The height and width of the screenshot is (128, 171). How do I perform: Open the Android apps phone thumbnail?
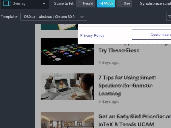click(67, 52)
